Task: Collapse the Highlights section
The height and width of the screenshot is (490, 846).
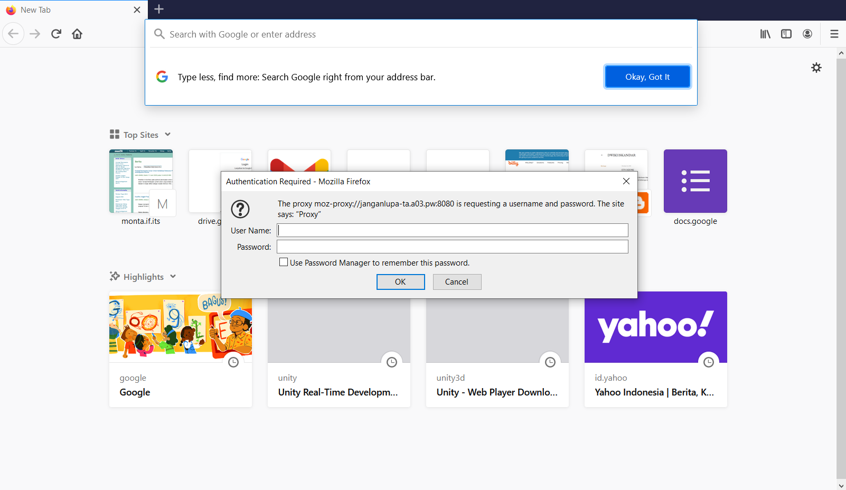Action: pyautogui.click(x=173, y=276)
